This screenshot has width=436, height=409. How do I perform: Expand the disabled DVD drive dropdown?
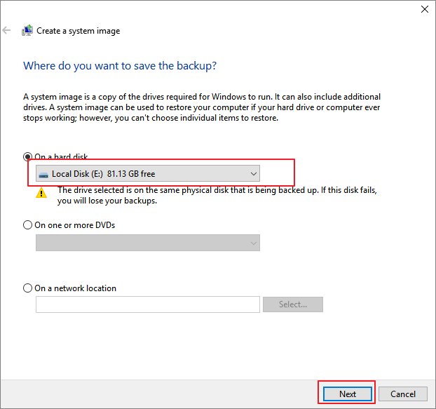click(x=147, y=243)
